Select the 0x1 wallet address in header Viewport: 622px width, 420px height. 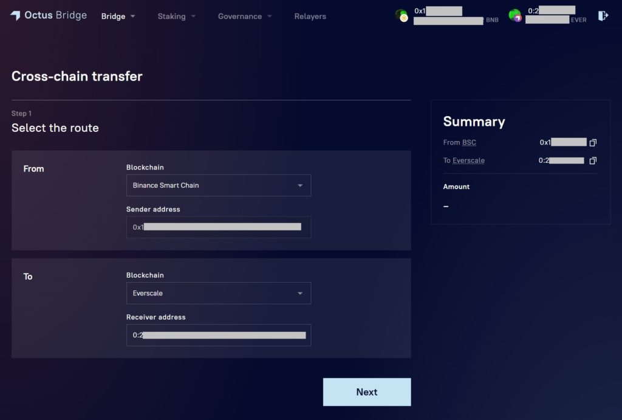click(437, 11)
